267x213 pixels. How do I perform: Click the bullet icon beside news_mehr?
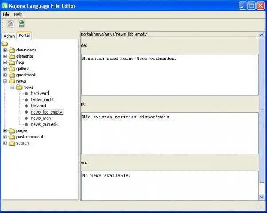pyautogui.click(x=27, y=118)
